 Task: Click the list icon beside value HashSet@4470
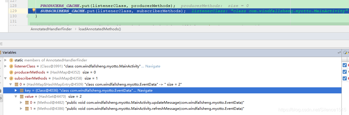[x=22, y=97]
